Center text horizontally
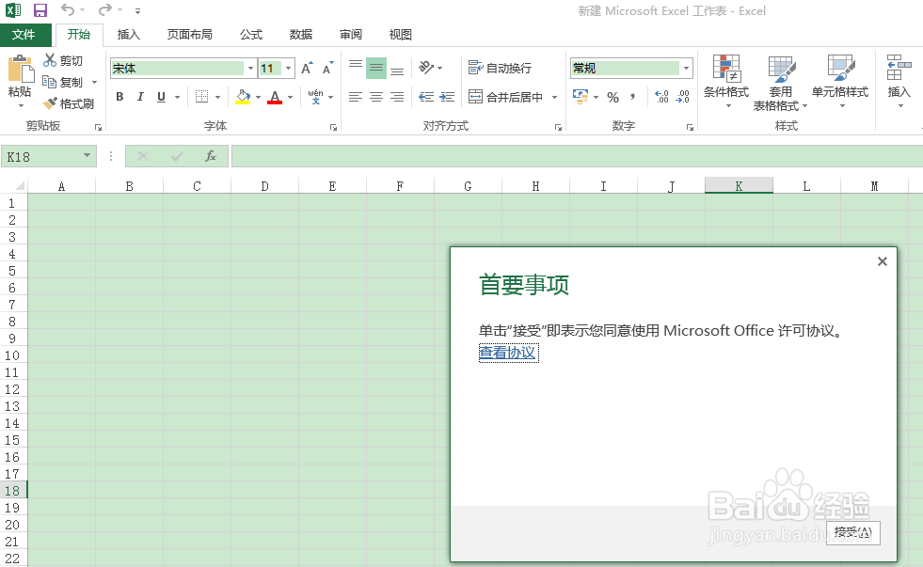The image size is (923, 567). [376, 97]
